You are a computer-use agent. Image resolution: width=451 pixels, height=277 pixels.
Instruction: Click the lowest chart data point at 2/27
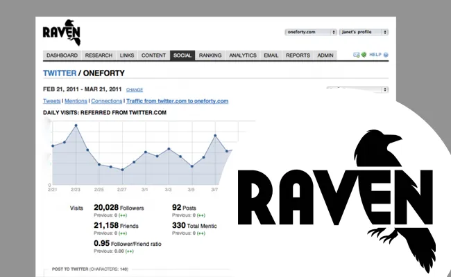(x=122, y=170)
